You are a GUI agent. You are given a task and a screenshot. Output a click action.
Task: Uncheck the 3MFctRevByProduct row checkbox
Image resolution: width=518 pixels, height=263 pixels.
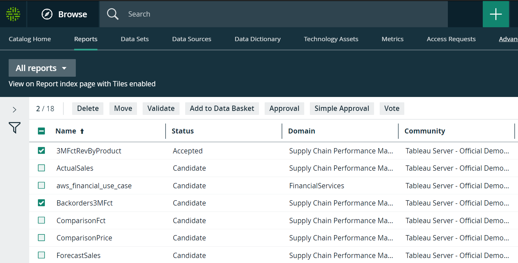pyautogui.click(x=41, y=150)
